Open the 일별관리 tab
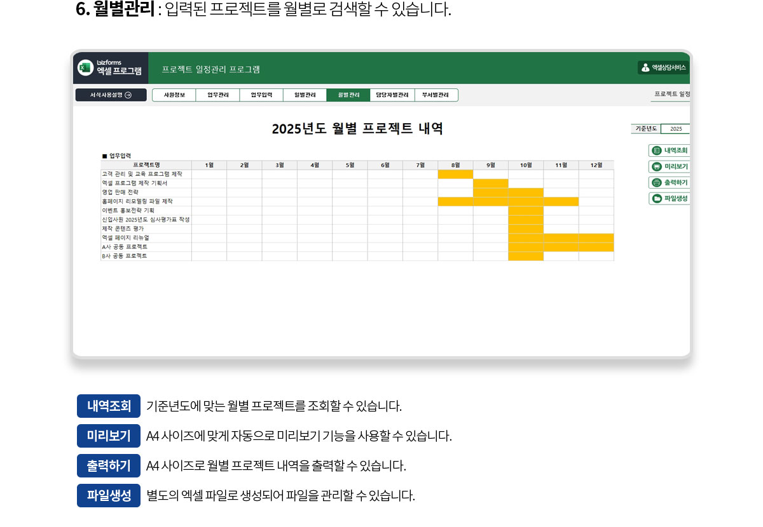The image size is (763, 527). pos(305,95)
